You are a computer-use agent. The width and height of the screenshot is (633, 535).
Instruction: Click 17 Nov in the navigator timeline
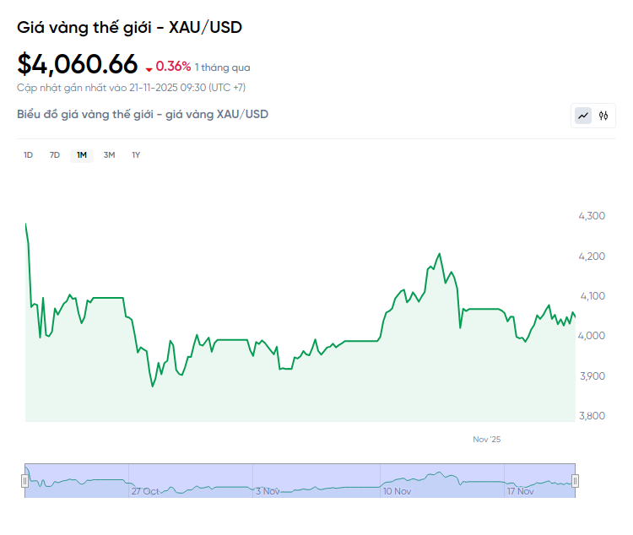pos(520,491)
